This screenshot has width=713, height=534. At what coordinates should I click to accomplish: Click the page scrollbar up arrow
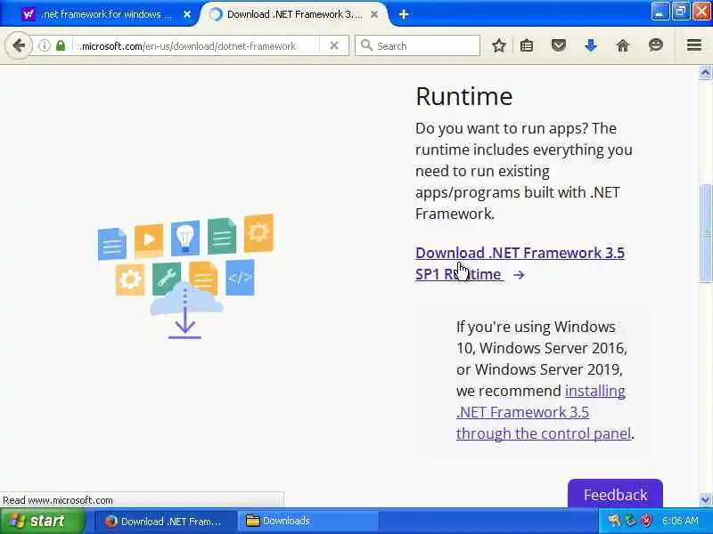click(705, 73)
